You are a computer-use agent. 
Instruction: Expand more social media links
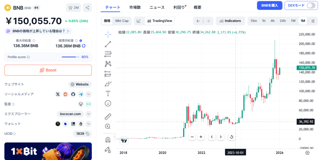pos(88,94)
